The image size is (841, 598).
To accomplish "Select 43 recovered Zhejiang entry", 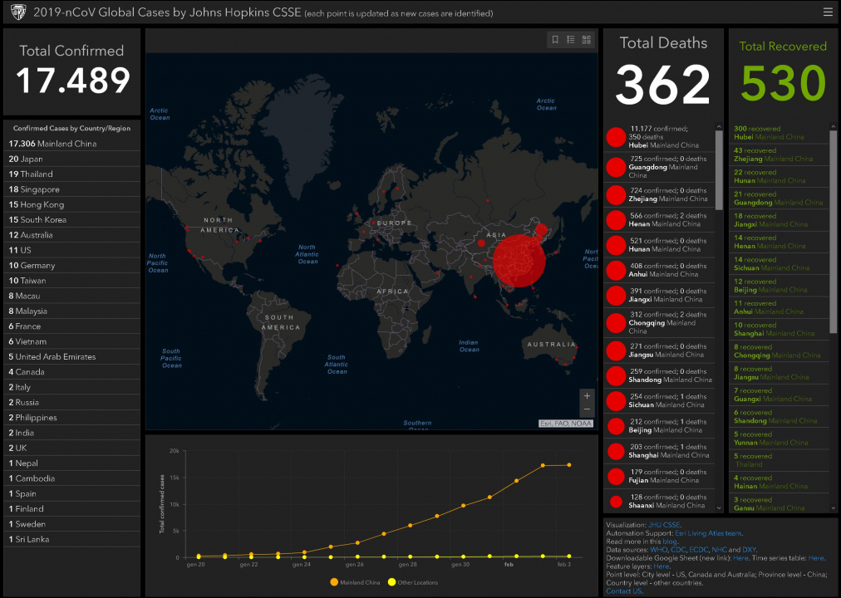I will [x=779, y=154].
